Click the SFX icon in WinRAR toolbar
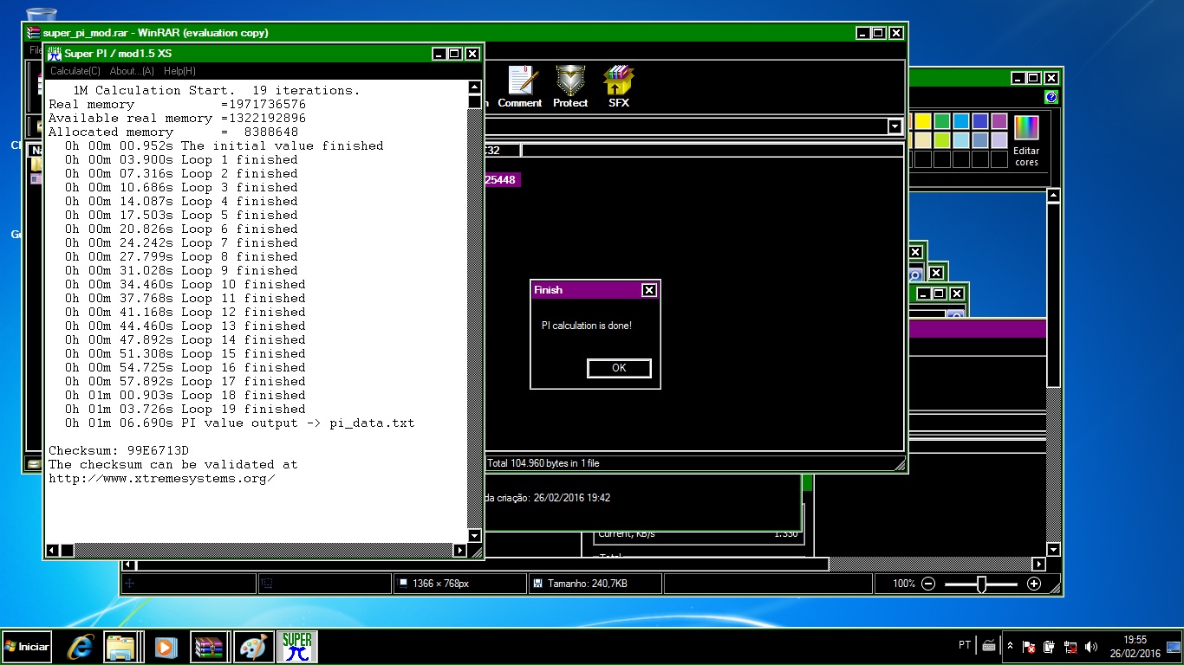1184x665 pixels. point(619,87)
